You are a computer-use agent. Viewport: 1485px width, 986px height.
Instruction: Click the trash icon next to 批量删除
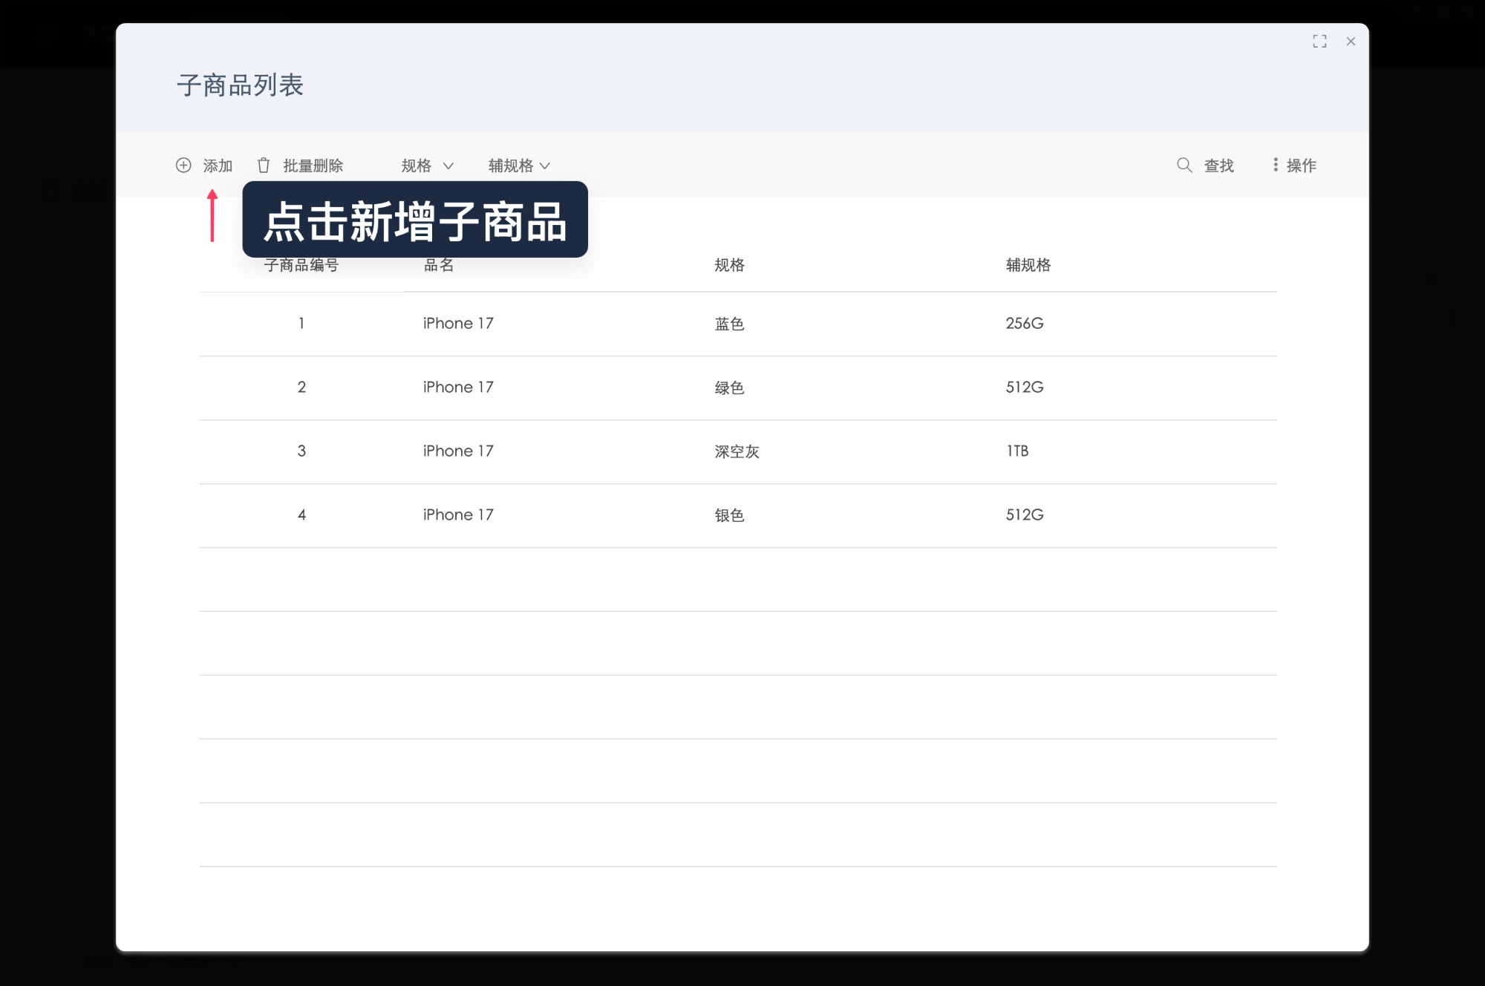point(264,165)
